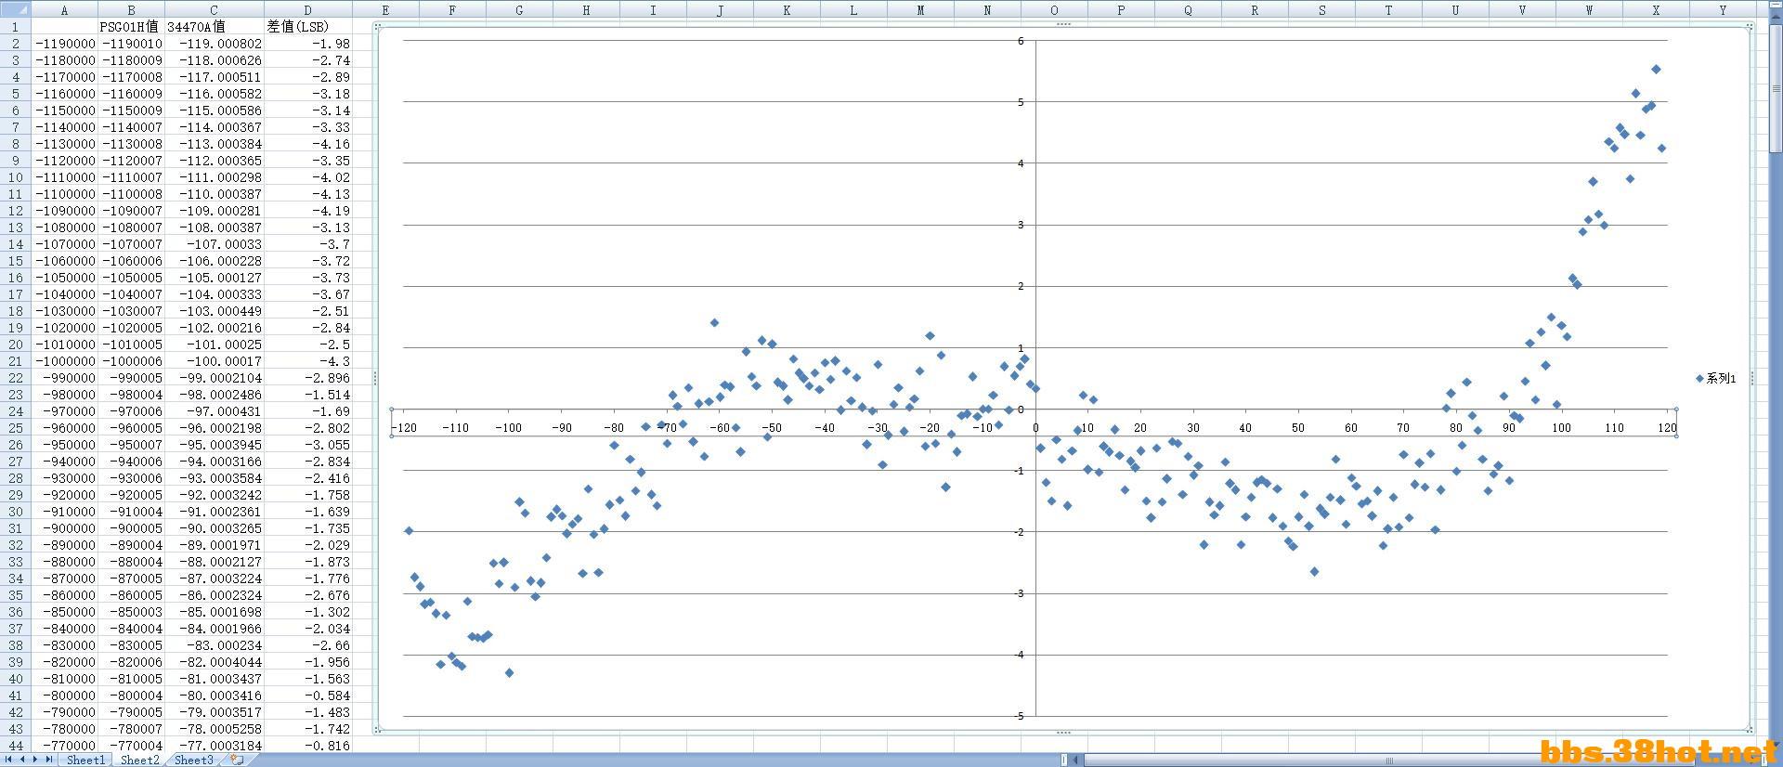Select column T header
Viewport: 1783px width, 767px height.
(x=1388, y=9)
